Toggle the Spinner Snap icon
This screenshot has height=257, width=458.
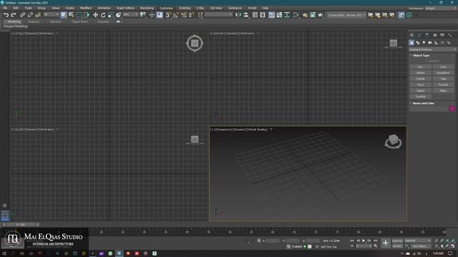191,15
